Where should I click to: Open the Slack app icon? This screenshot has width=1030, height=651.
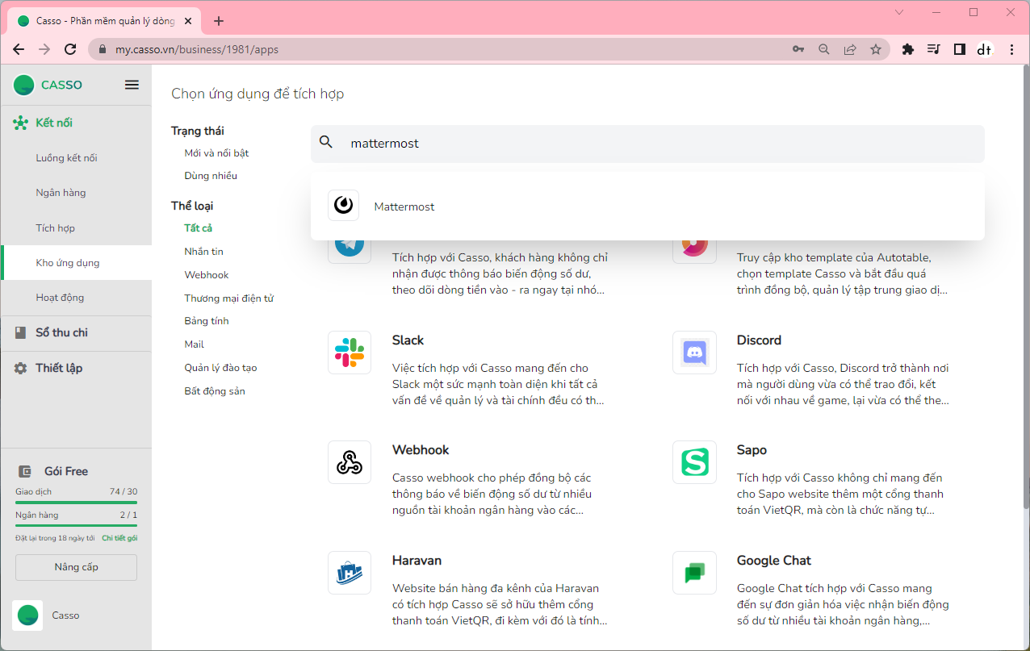click(350, 353)
